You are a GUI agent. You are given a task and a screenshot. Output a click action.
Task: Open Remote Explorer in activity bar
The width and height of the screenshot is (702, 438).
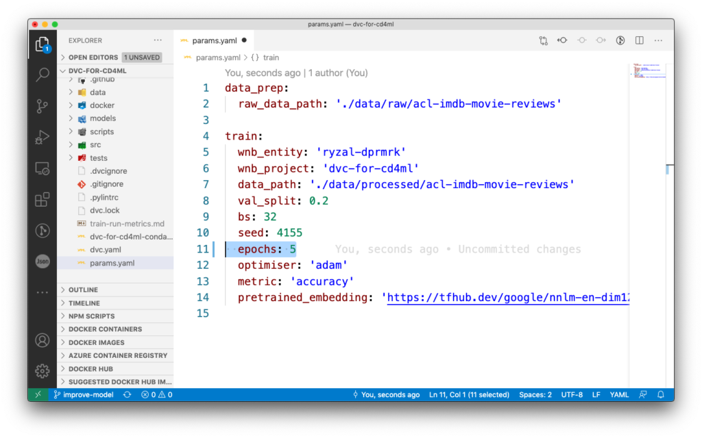pyautogui.click(x=43, y=168)
